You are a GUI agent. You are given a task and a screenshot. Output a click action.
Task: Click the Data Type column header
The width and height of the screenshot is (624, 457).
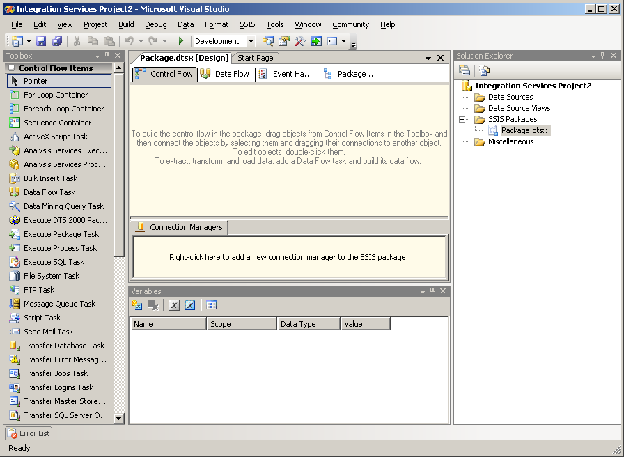pos(309,324)
